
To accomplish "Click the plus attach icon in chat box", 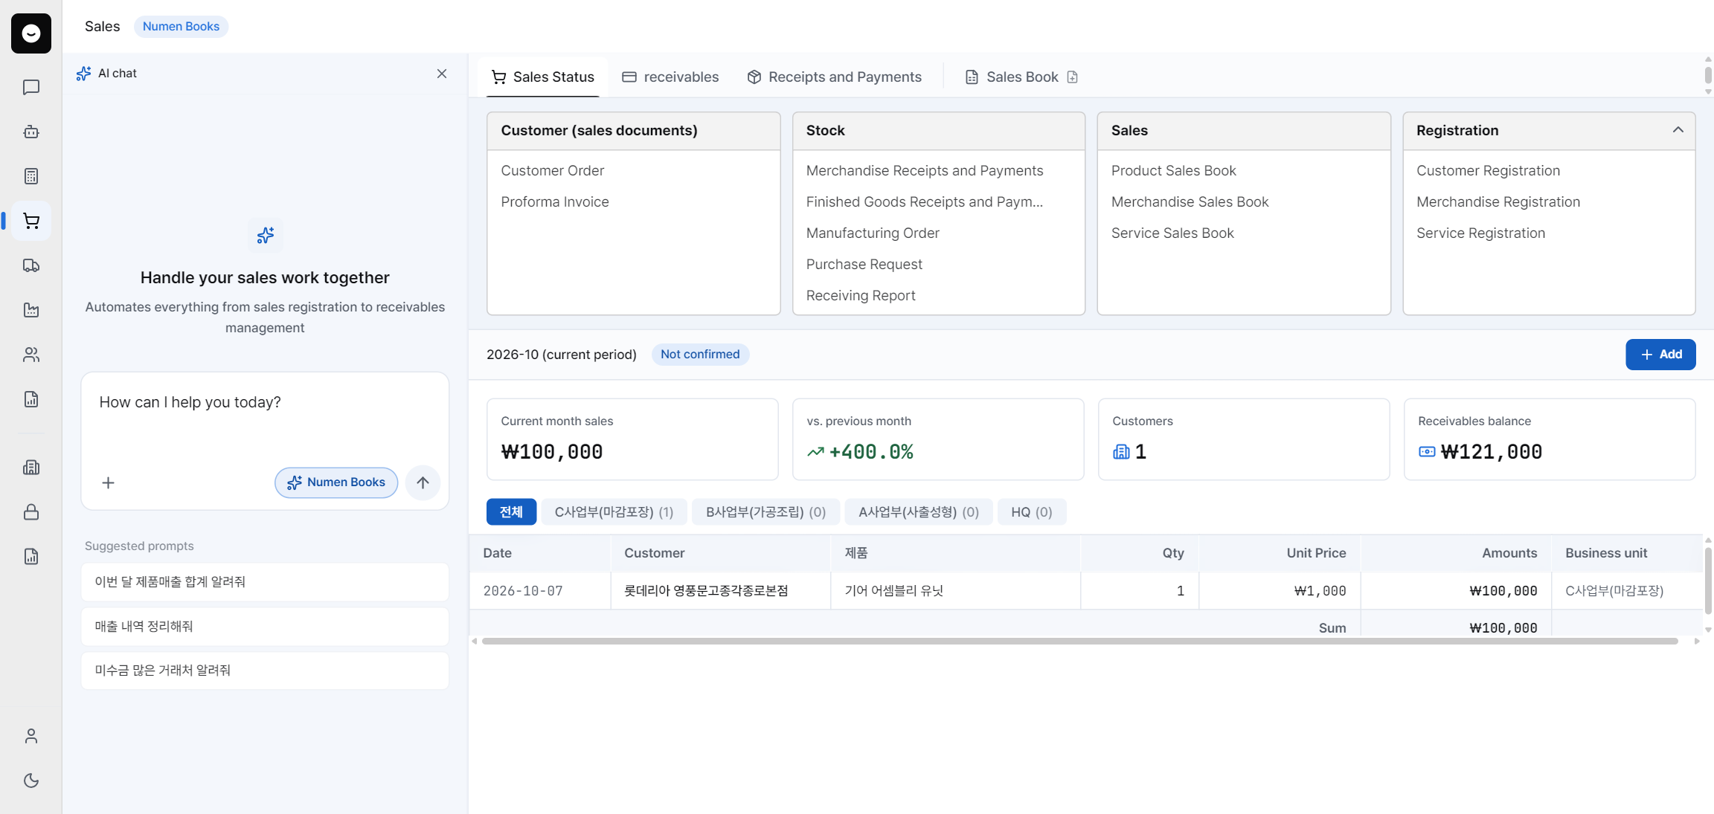I will [109, 483].
